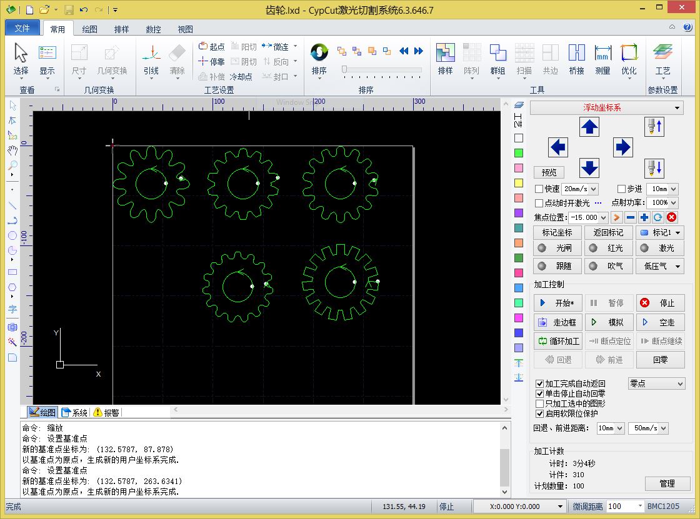700x519 pixels.
Task: Select the 选择 arrow tool
Action: pyautogui.click(x=21, y=59)
